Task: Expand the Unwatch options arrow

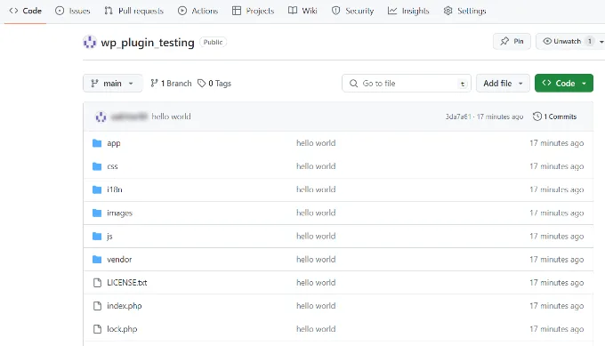Action: [x=601, y=41]
